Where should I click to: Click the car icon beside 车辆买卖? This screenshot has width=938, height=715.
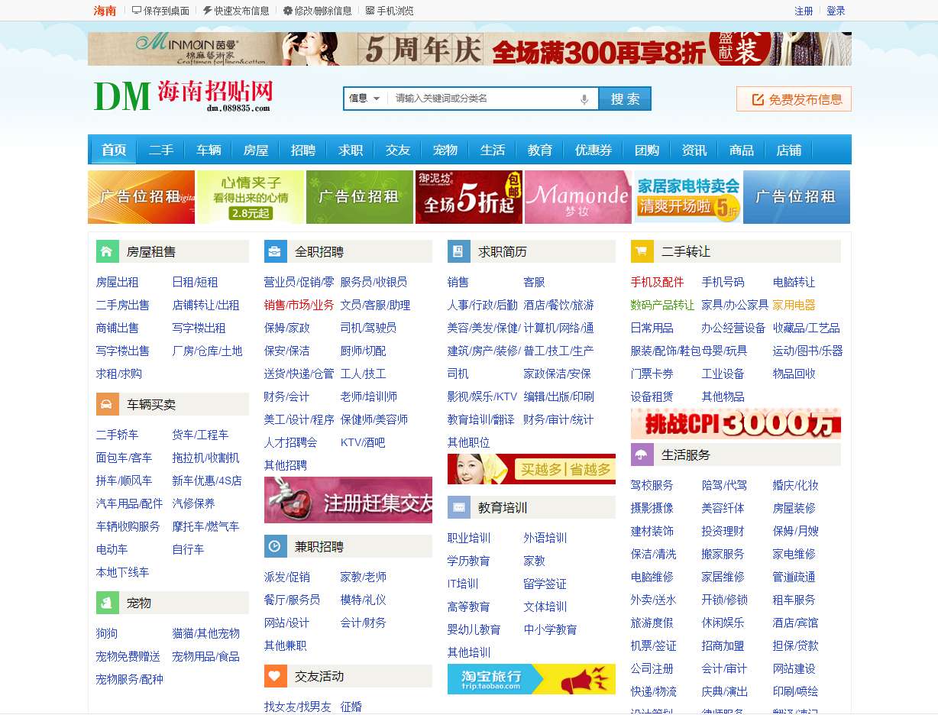tap(107, 404)
